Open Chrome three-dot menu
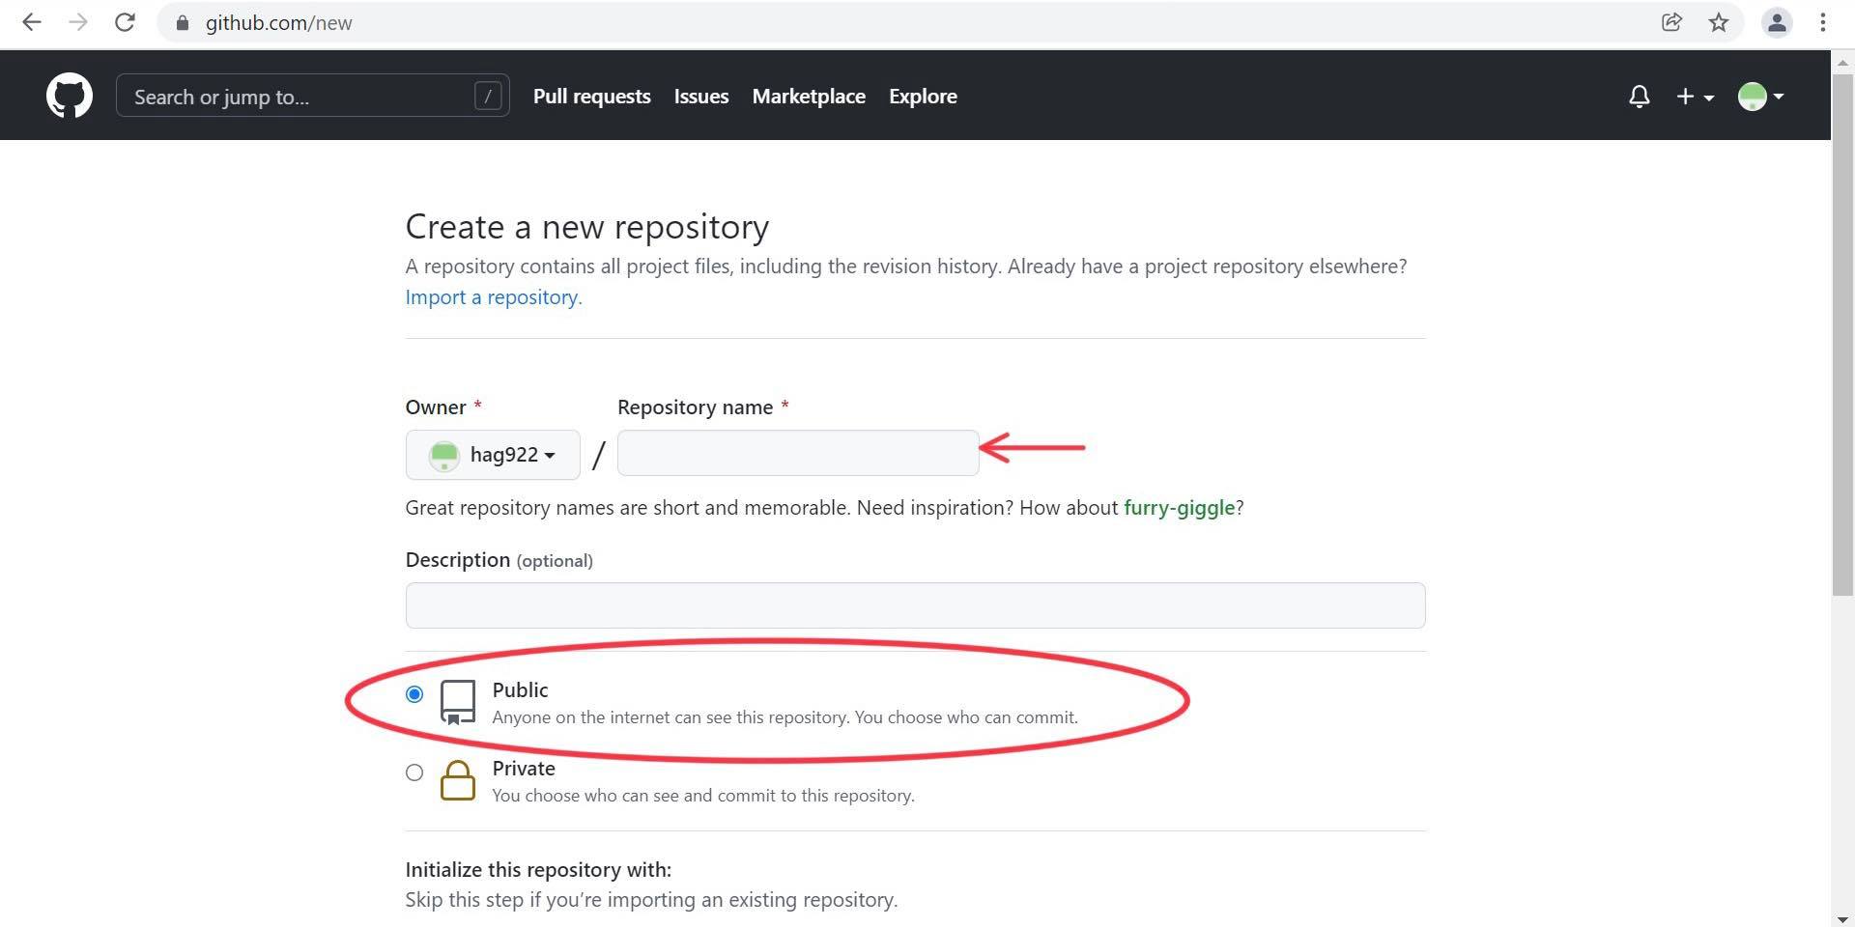This screenshot has height=927, width=1855. 1822,22
